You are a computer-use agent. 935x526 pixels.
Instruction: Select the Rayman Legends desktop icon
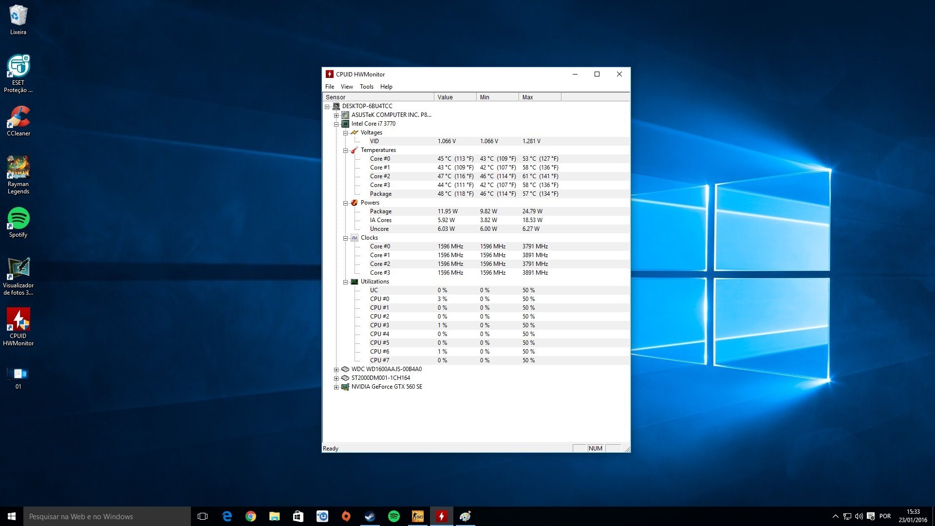[x=18, y=175]
